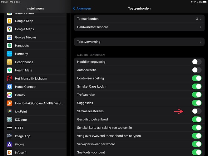Image resolution: width=208 pixels, height=156 pixels.
Task: Choose iMovie in sidebar
Action: (x=35, y=144)
